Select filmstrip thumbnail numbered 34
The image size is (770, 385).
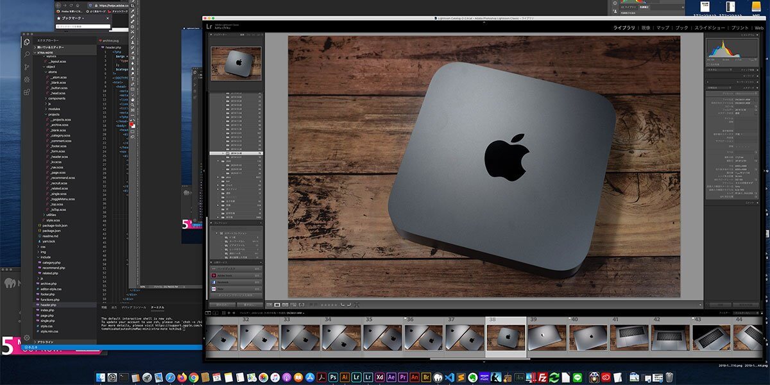coord(341,338)
